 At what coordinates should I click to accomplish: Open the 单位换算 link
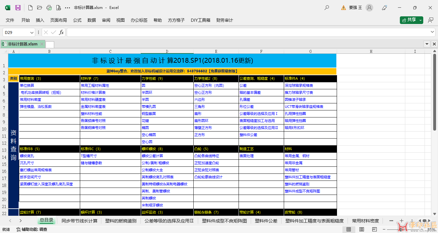click(27, 85)
